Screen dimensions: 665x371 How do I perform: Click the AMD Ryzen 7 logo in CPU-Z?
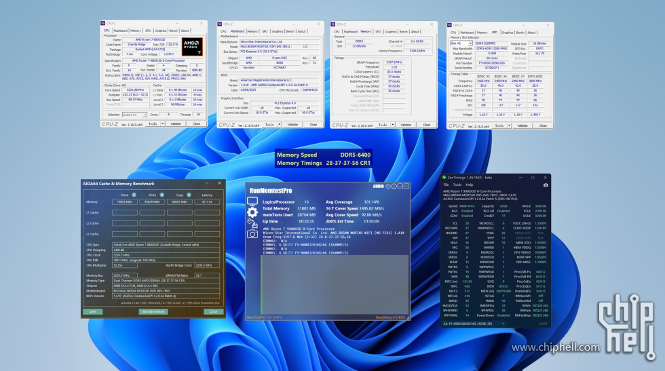[x=192, y=47]
